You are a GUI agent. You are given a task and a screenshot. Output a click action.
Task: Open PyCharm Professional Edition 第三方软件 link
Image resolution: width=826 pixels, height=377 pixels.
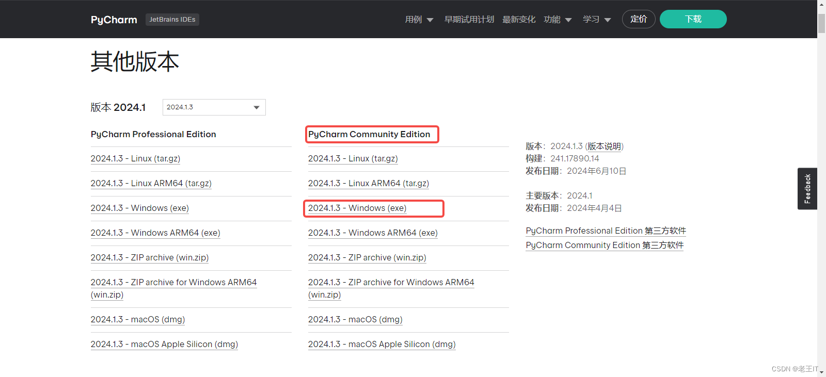click(606, 231)
